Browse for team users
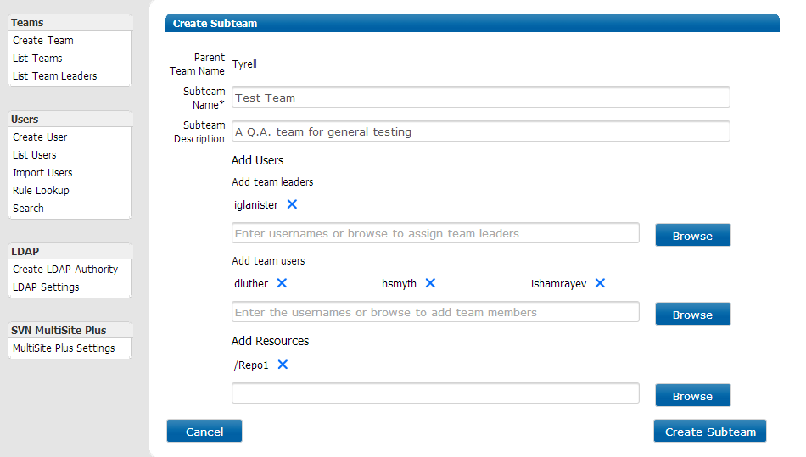Screen dimensions: 806x457 coord(692,314)
